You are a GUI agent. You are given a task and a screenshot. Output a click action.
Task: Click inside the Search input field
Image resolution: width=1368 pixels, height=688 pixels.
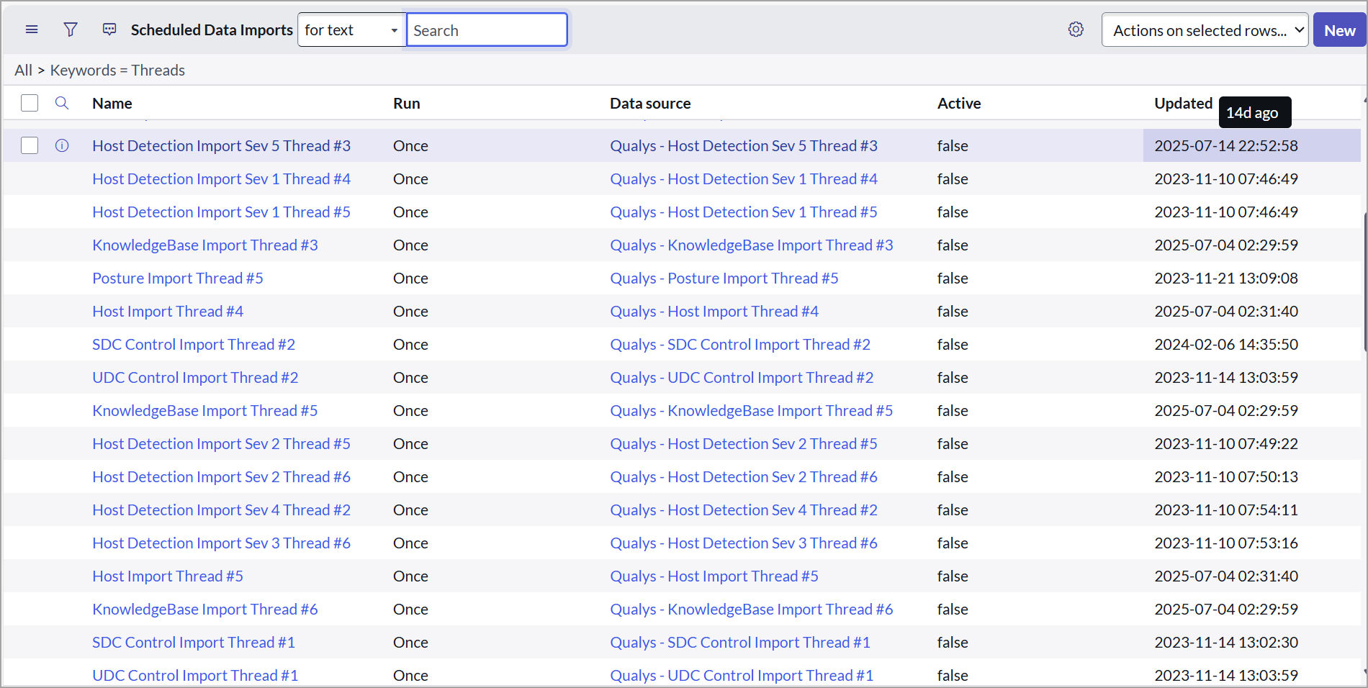[487, 30]
